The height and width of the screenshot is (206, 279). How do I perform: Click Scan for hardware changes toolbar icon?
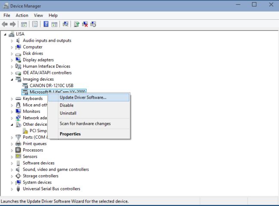[66, 24]
